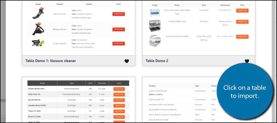Check Price for Electric Triviac
Viewport: 277px width, 123px height.
(118, 14)
